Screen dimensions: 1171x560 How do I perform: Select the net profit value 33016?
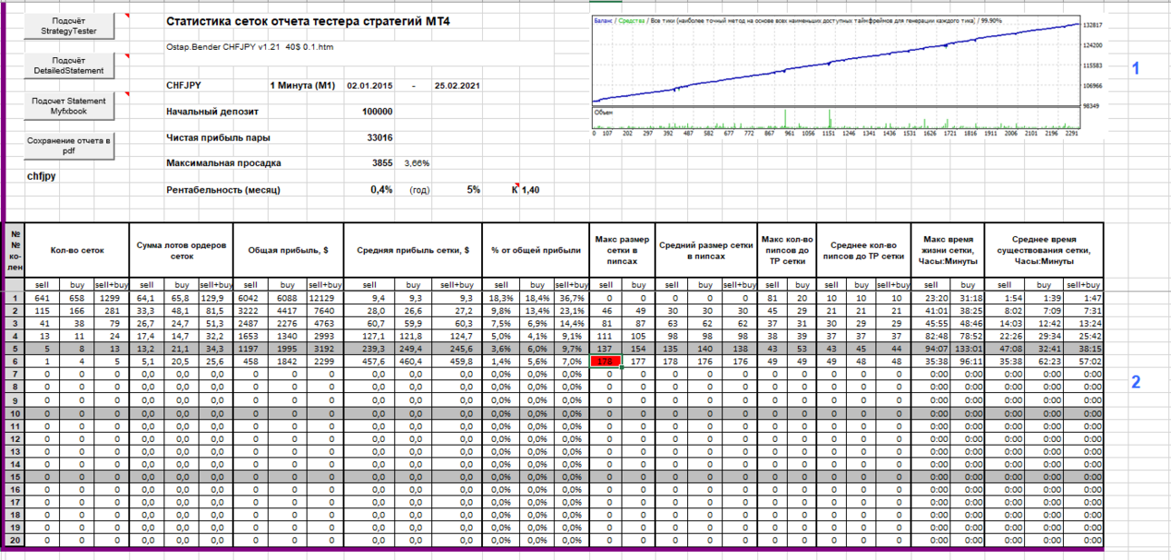pyautogui.click(x=379, y=137)
